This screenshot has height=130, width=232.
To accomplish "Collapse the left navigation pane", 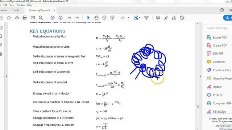I will click(x=6, y=76).
